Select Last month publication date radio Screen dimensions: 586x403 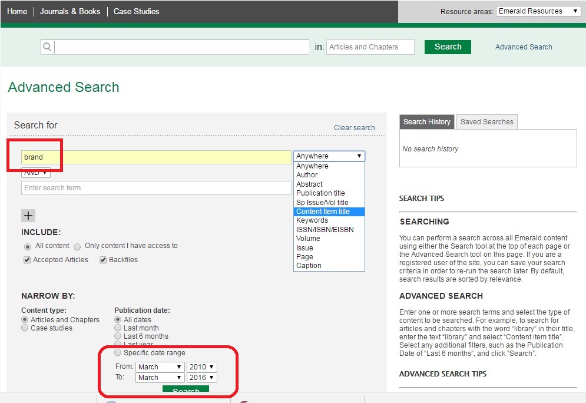tap(118, 328)
